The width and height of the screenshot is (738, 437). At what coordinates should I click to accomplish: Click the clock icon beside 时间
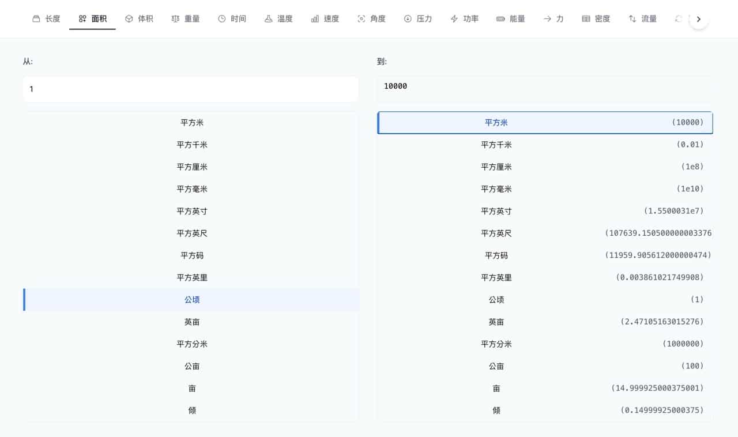pos(222,19)
